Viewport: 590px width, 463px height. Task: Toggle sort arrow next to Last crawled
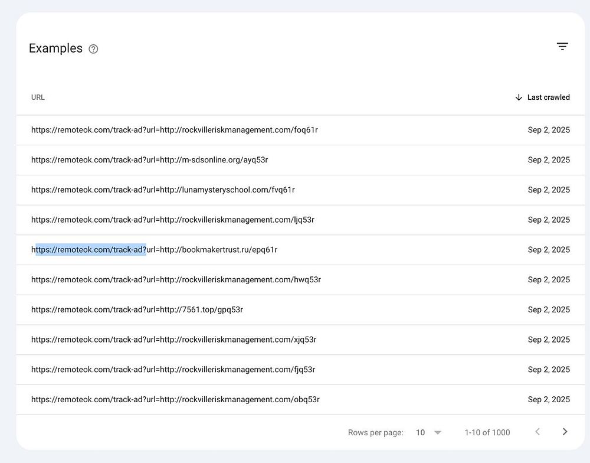pyautogui.click(x=519, y=97)
